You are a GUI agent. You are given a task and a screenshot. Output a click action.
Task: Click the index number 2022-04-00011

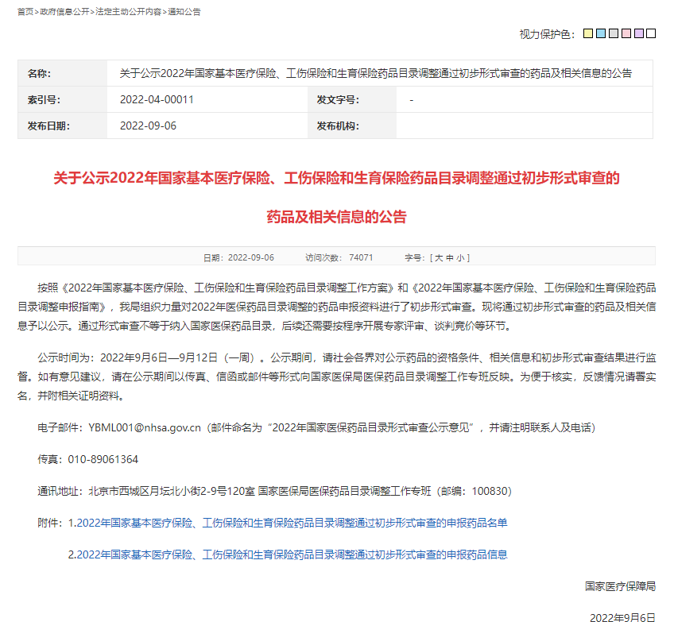coord(157,100)
